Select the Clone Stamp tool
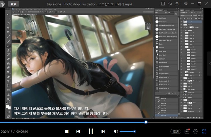Screen dimensions: 211x137 [8, 50]
